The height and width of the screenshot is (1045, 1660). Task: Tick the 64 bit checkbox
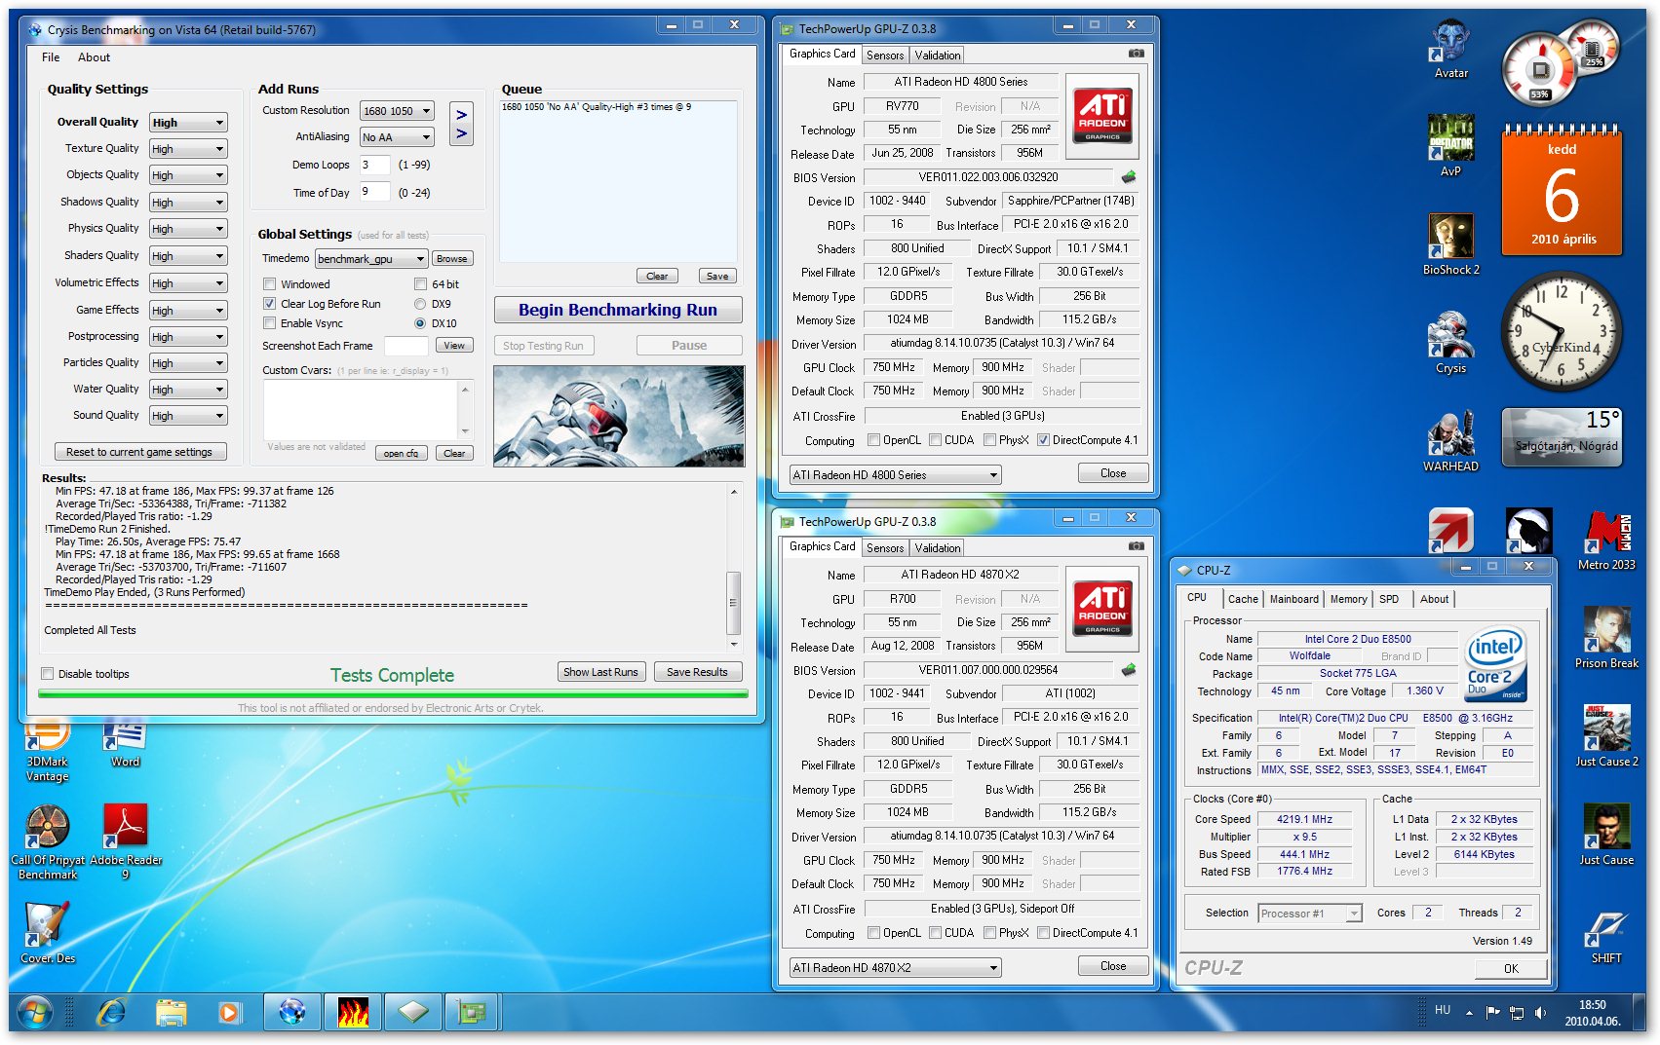[x=420, y=284]
